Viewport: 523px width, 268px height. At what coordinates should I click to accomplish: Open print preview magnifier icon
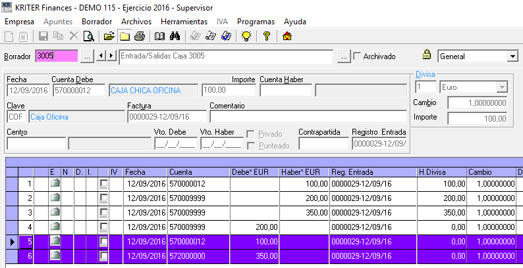[89, 36]
